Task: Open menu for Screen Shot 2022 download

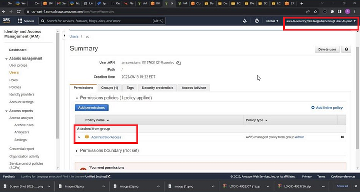Action: click(x=49, y=186)
